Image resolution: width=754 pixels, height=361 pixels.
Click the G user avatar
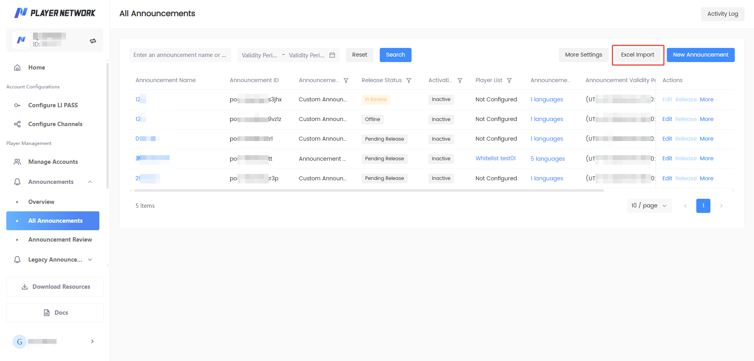tap(20, 342)
